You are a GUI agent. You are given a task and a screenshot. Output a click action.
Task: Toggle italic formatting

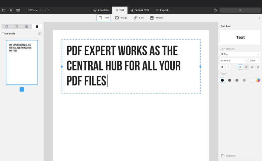(228, 67)
